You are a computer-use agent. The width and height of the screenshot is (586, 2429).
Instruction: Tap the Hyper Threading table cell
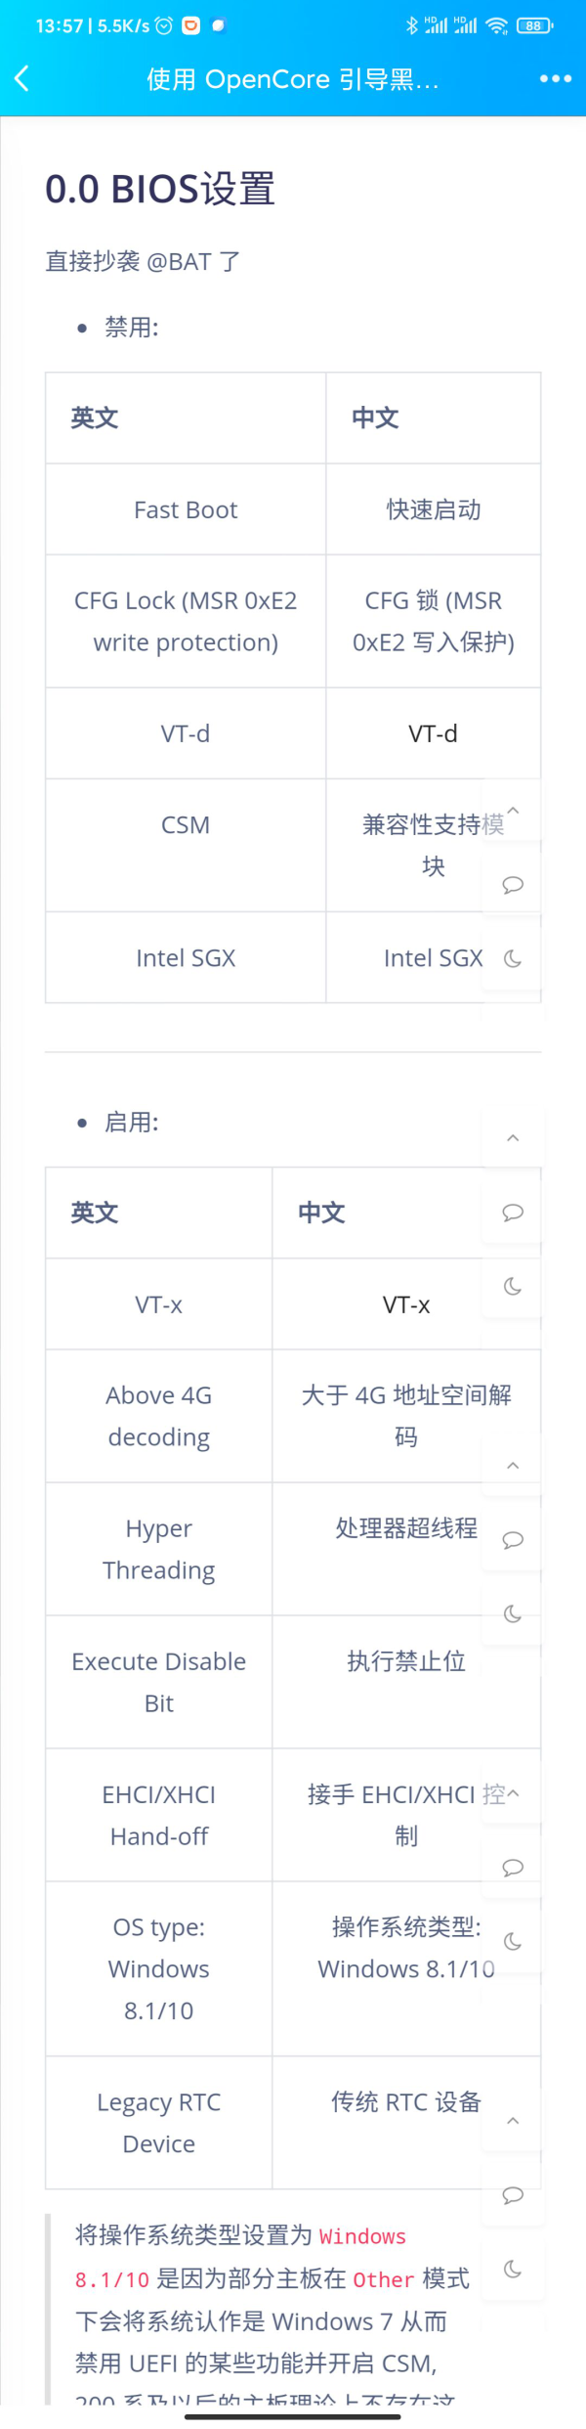(159, 1549)
